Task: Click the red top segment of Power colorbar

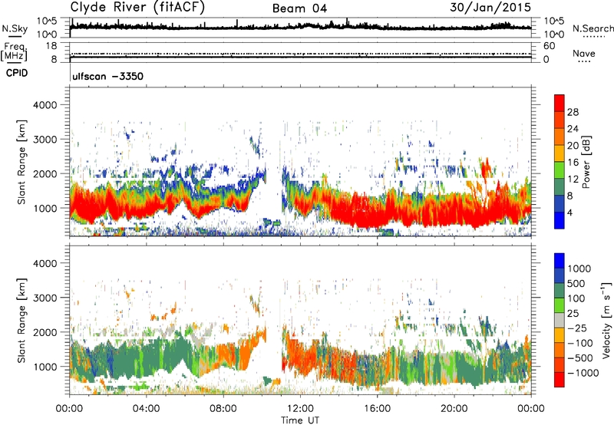Action: 560,103
